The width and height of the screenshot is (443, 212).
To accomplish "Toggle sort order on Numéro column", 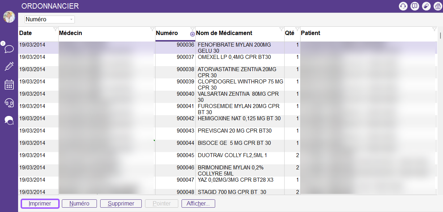I will (192, 34).
